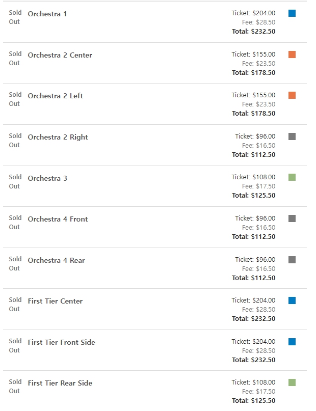Click the gray swatch for Orchestra 4 Front
The height and width of the screenshot is (411, 316).
tap(292, 218)
